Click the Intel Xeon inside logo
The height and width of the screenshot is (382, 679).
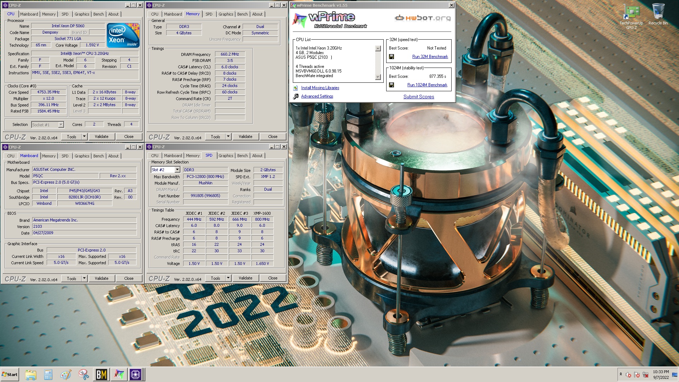coord(123,35)
